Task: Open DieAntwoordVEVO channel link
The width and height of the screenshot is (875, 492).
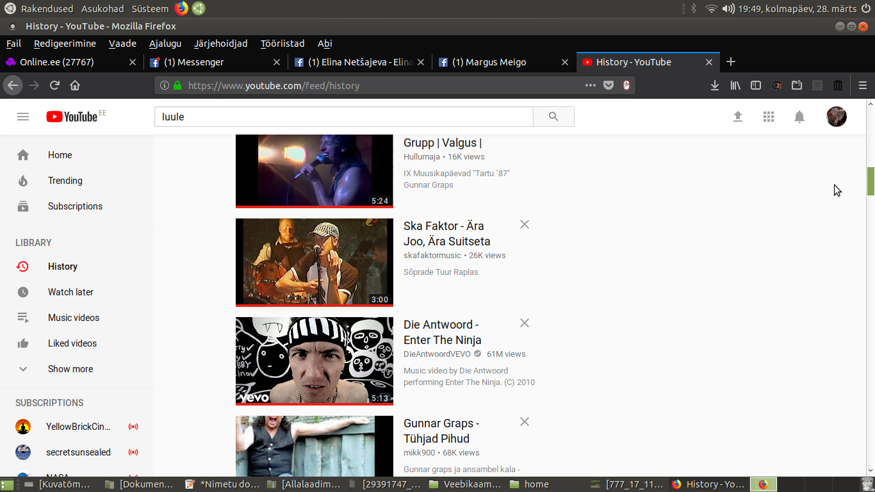Action: (x=437, y=354)
